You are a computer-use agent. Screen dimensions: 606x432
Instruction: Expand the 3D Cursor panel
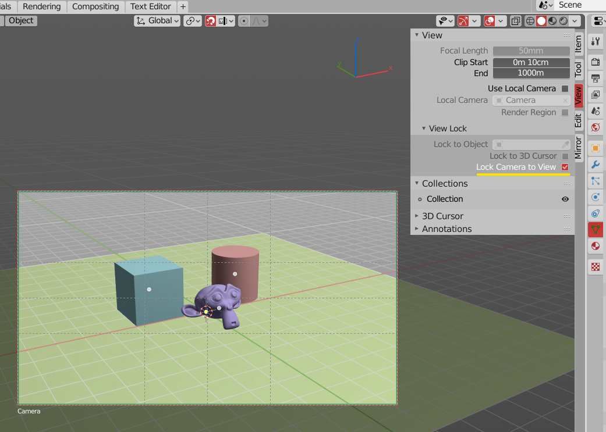(x=417, y=216)
